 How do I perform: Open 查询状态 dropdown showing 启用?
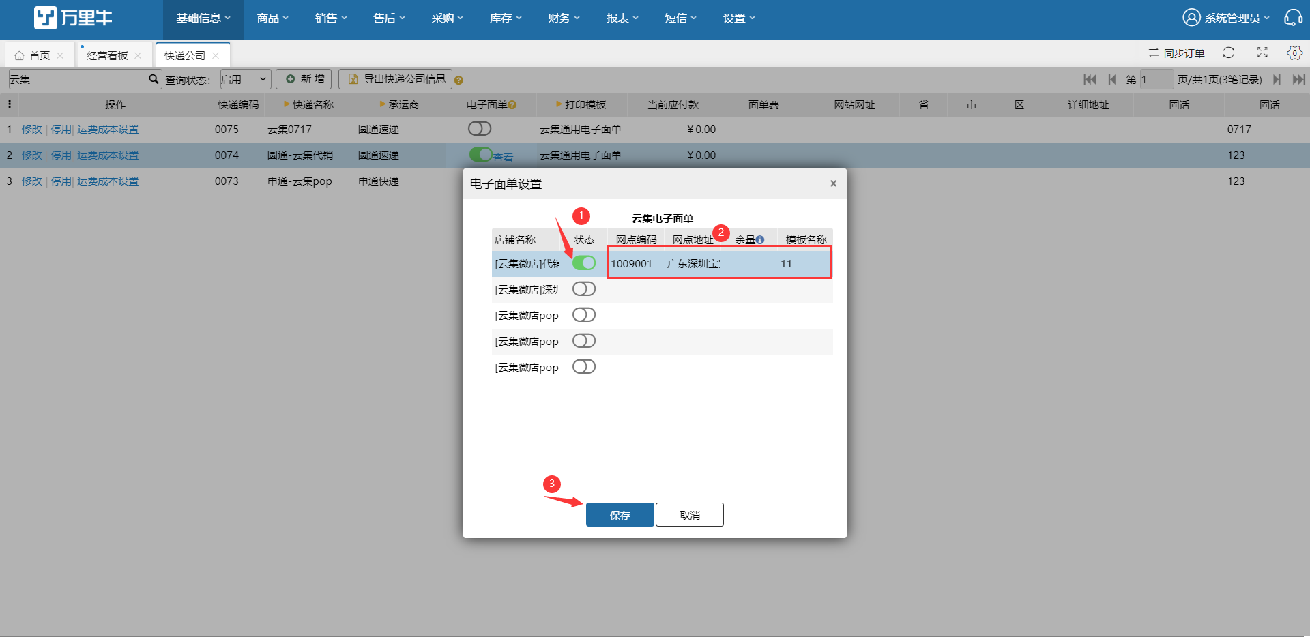(x=246, y=79)
